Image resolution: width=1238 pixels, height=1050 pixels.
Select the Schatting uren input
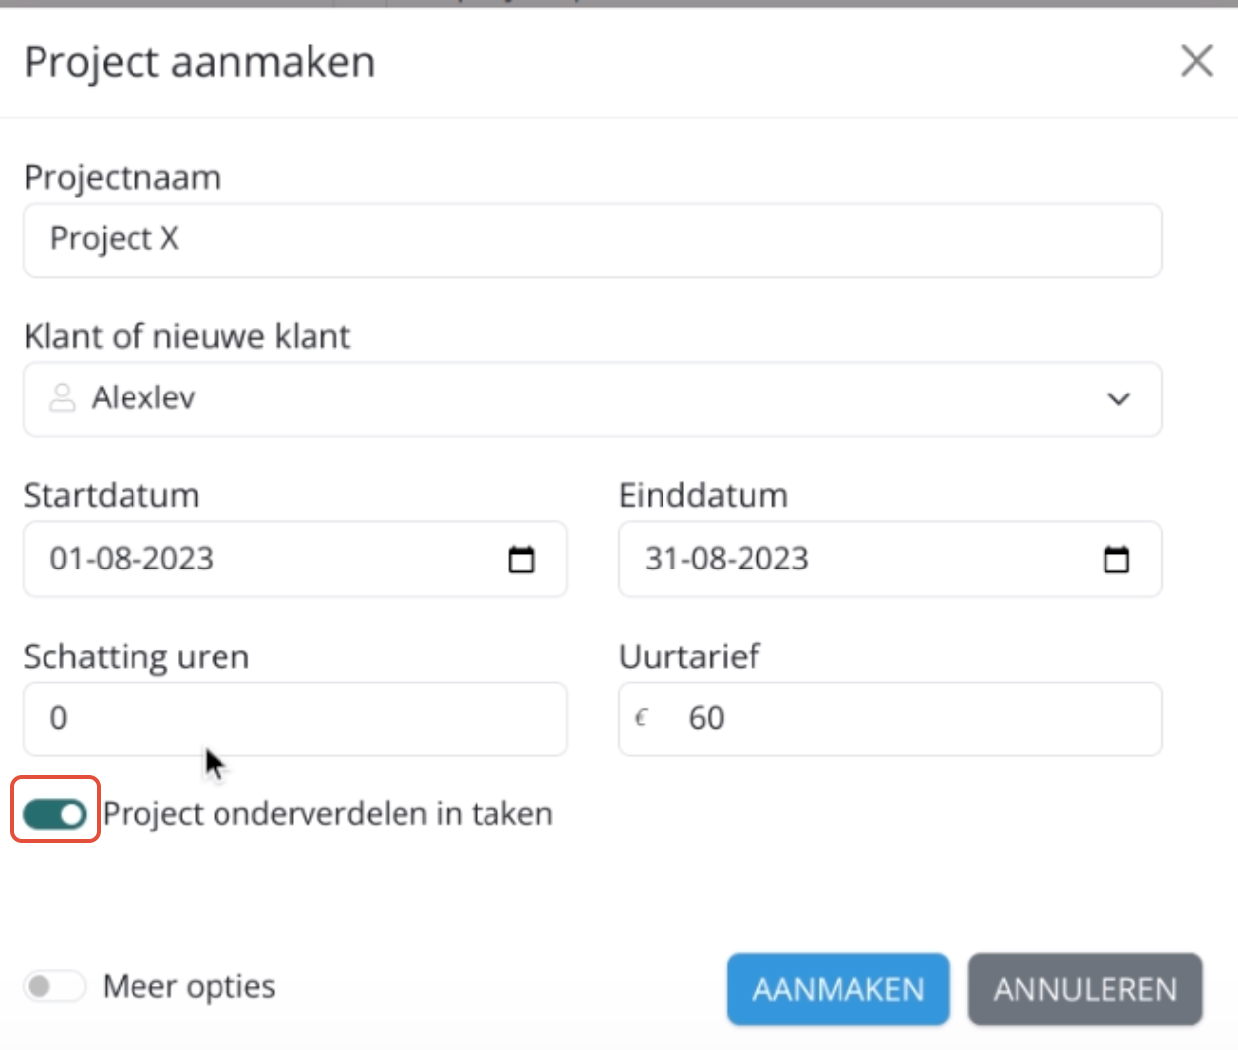point(295,719)
